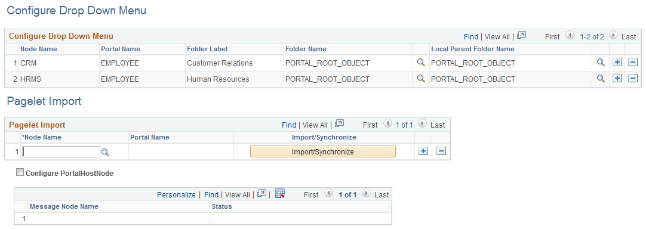Open Pagelet Import grid in new window

pyautogui.click(x=340, y=123)
